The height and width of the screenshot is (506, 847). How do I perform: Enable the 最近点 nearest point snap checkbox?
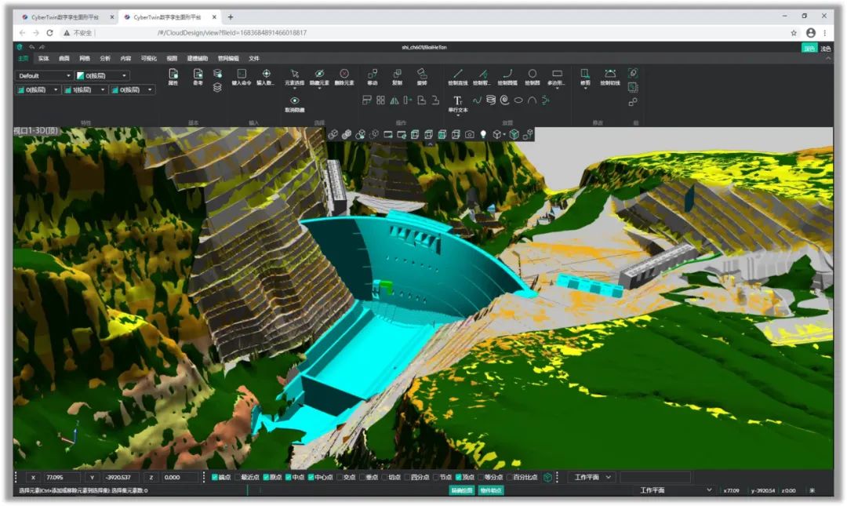click(238, 477)
